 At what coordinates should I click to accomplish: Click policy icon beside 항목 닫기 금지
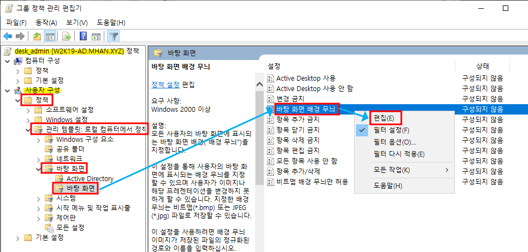coord(270,130)
